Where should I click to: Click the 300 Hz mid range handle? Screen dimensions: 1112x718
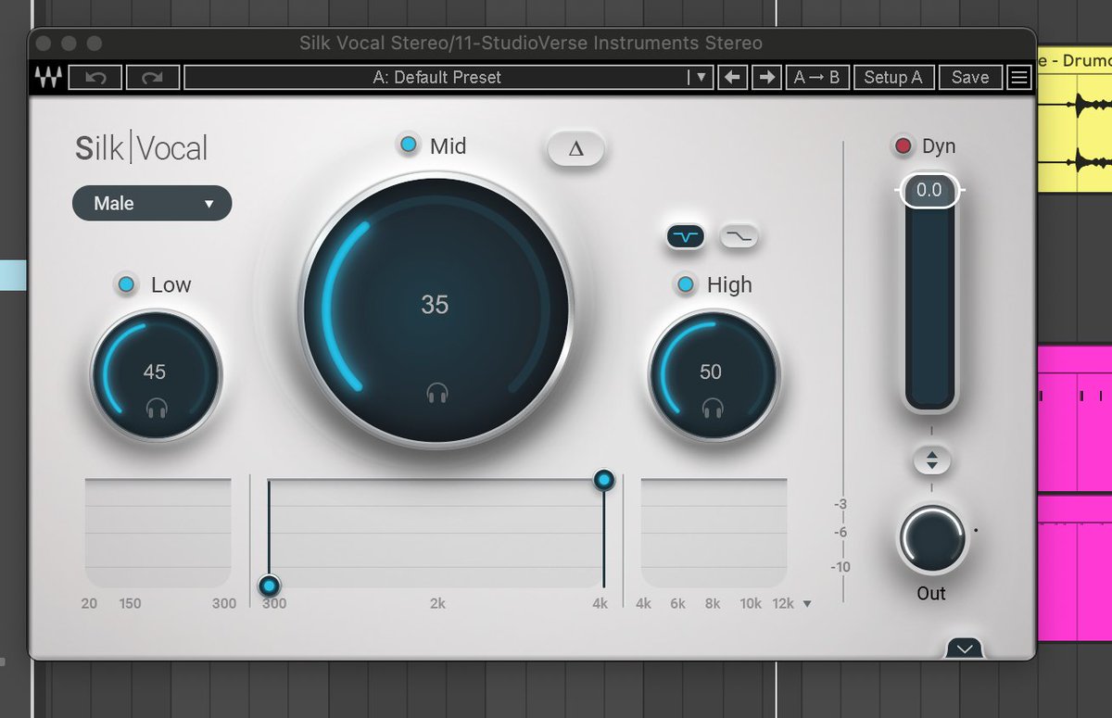pyautogui.click(x=270, y=586)
